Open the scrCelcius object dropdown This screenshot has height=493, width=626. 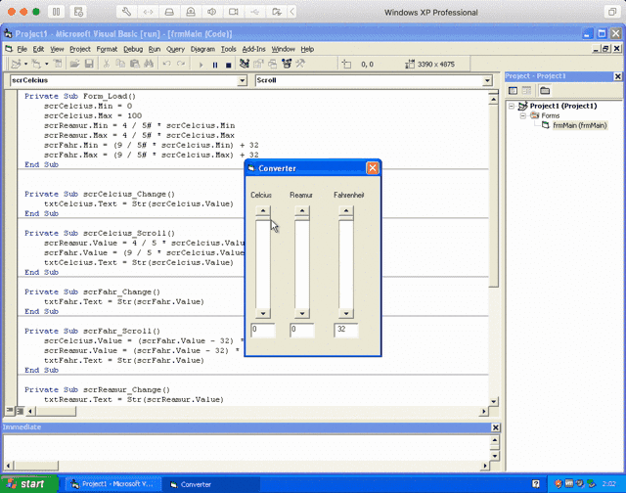[x=243, y=80]
